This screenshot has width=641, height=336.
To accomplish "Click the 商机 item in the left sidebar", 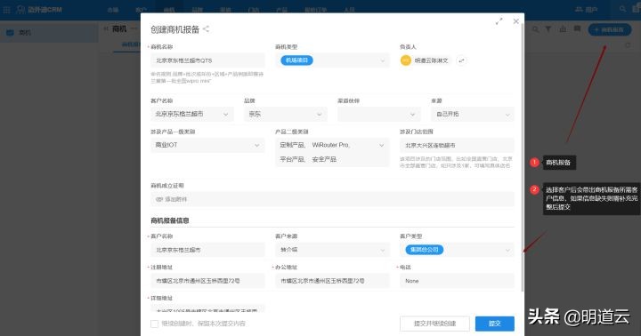I will [x=49, y=33].
